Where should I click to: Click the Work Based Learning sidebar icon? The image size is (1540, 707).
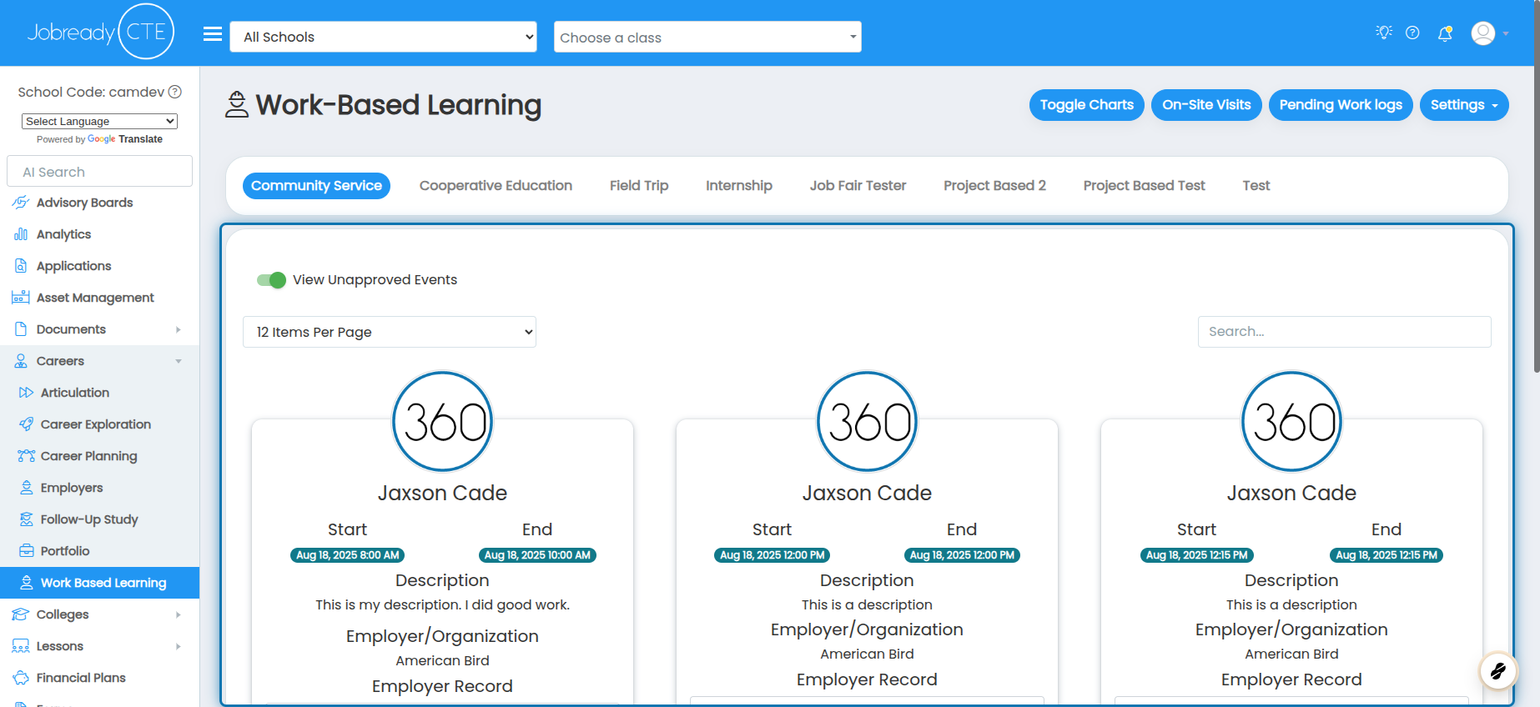(26, 583)
